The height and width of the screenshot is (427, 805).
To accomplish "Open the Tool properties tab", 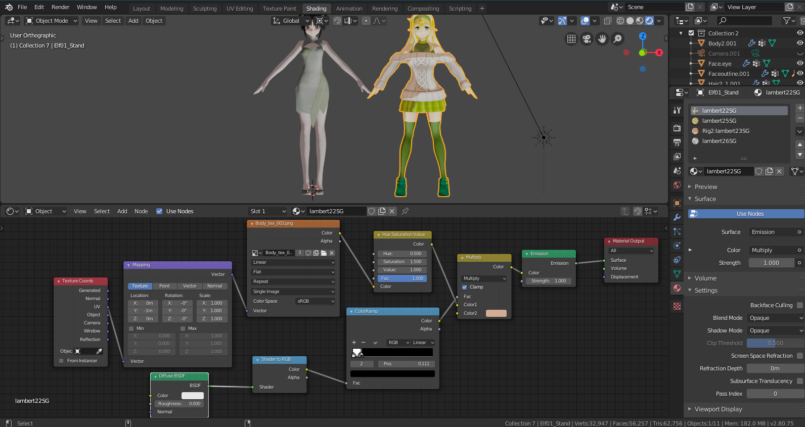I will tap(677, 110).
